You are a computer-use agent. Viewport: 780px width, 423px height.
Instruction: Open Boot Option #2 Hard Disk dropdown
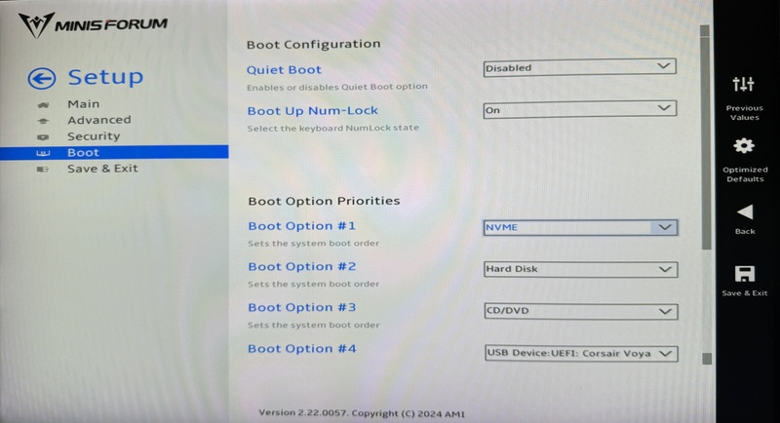(580, 269)
